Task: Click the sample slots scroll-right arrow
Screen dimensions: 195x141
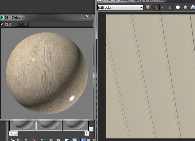Action: 87,133
